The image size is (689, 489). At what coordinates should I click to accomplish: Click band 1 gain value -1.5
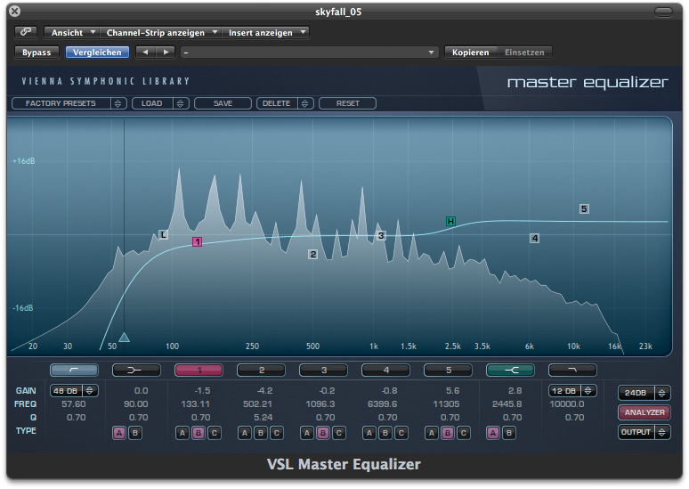(x=202, y=390)
